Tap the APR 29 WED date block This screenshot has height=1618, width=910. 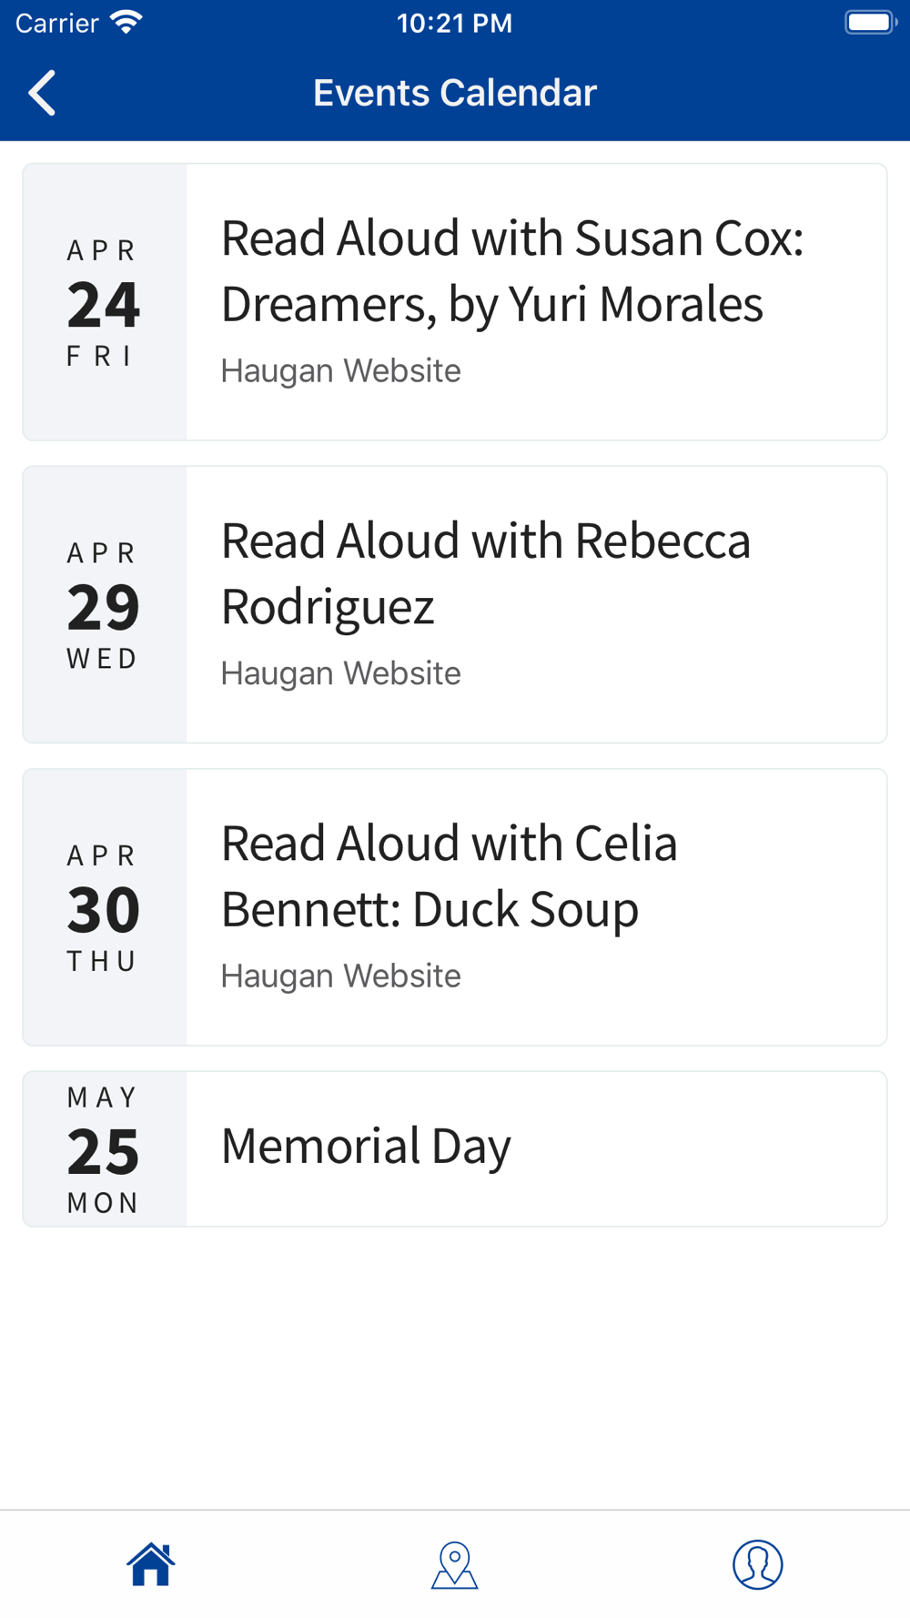(105, 604)
